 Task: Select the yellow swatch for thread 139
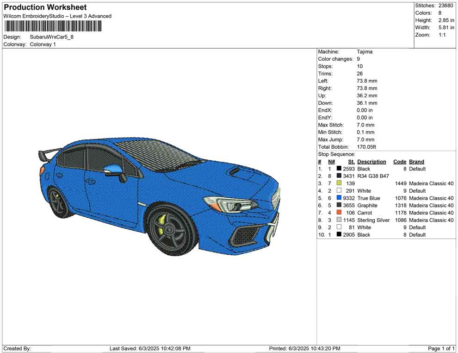tap(339, 183)
